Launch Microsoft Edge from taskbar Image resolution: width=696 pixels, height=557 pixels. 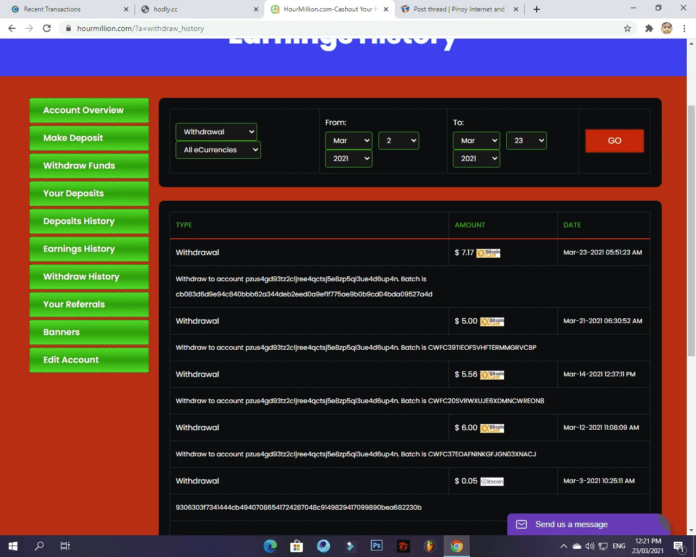(x=270, y=546)
